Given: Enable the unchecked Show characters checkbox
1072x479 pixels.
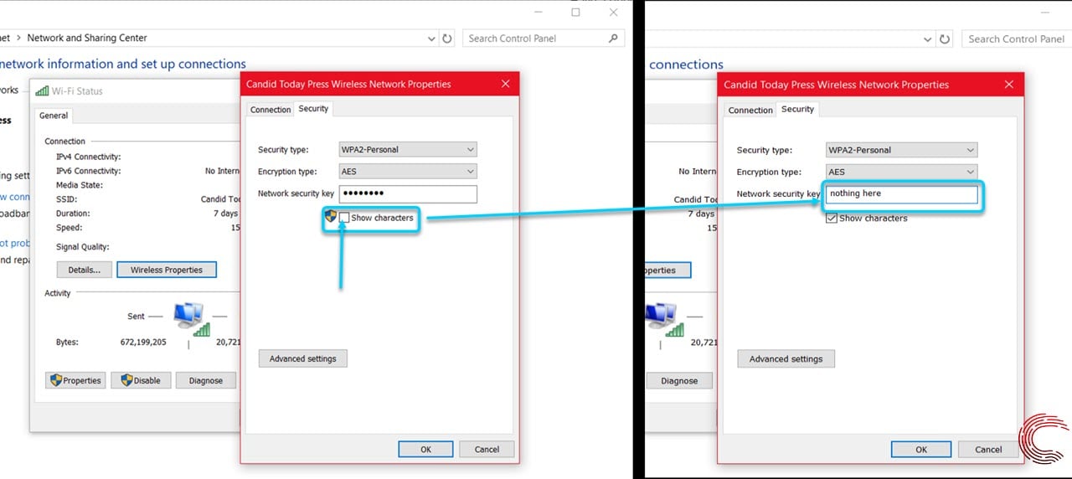Looking at the screenshot, I should [x=344, y=218].
